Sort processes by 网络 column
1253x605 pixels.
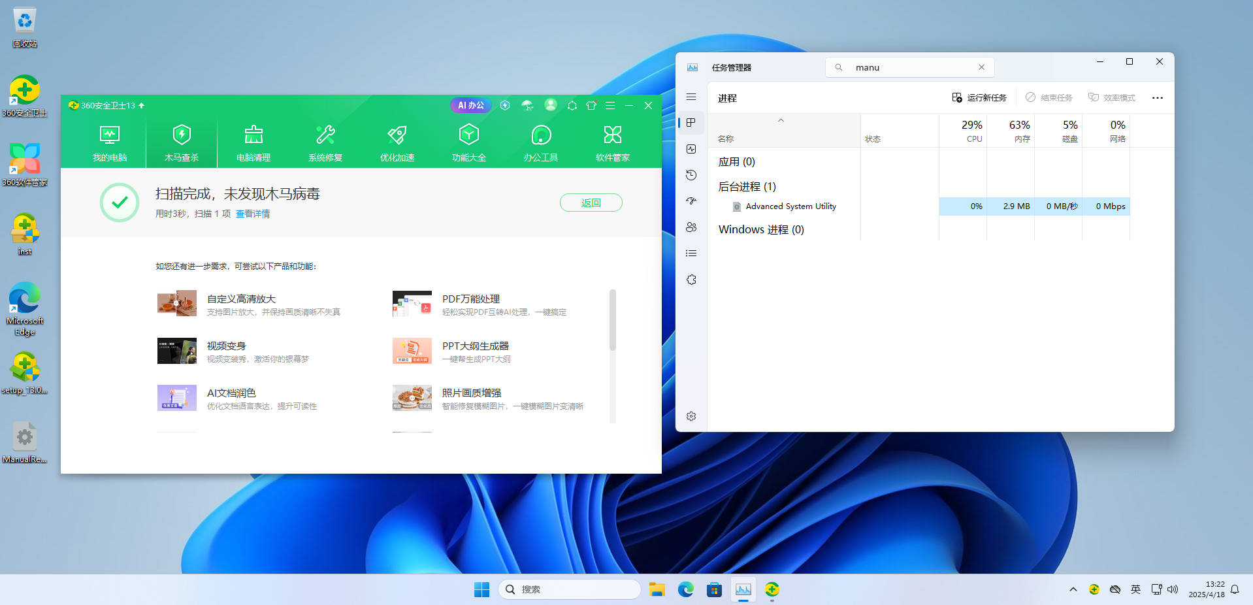(1106, 131)
